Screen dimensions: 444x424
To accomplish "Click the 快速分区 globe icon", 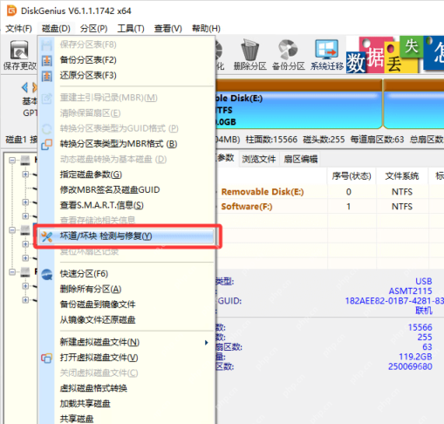I will [x=47, y=274].
